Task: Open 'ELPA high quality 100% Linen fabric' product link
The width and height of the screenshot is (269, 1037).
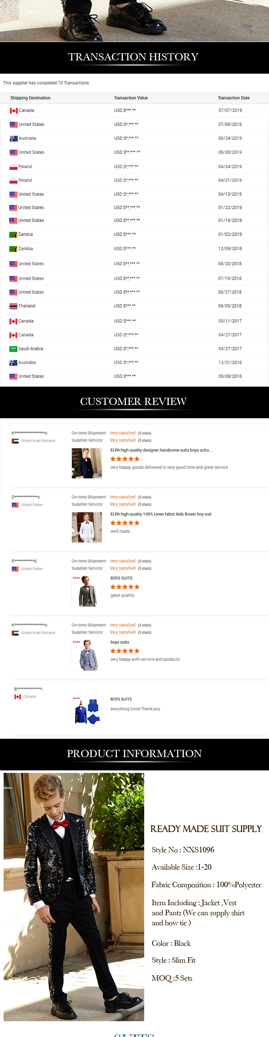Action: click(161, 514)
